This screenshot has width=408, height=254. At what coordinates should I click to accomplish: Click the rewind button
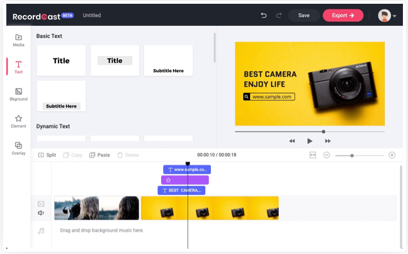pyautogui.click(x=292, y=141)
